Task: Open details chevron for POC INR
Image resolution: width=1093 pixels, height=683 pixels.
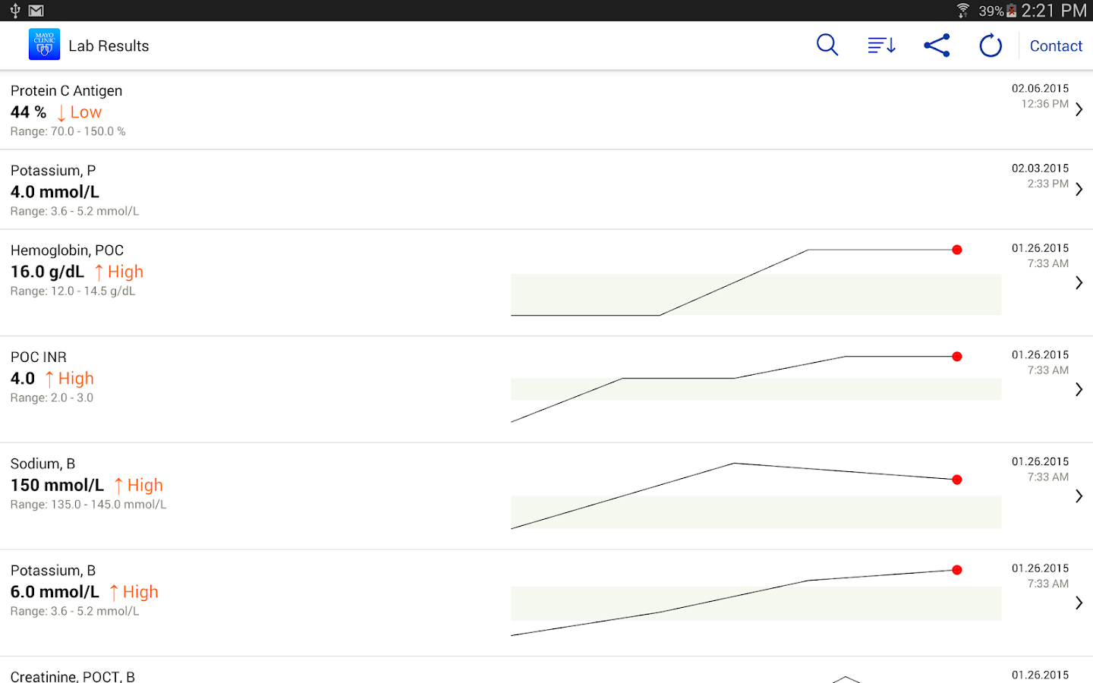Action: [x=1079, y=389]
